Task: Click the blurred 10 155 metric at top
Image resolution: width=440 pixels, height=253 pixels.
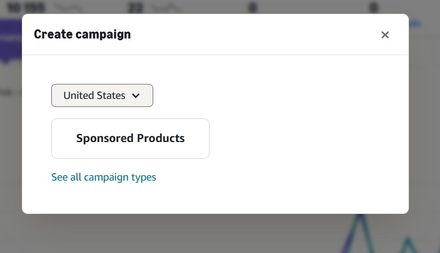Action: point(26,7)
